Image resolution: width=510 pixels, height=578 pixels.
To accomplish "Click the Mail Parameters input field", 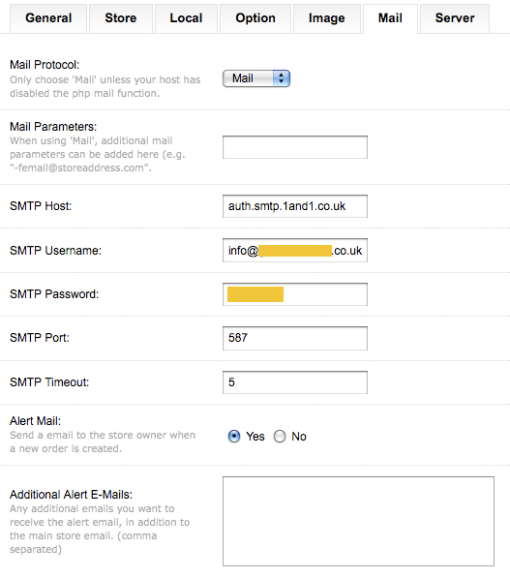I will 295,147.
